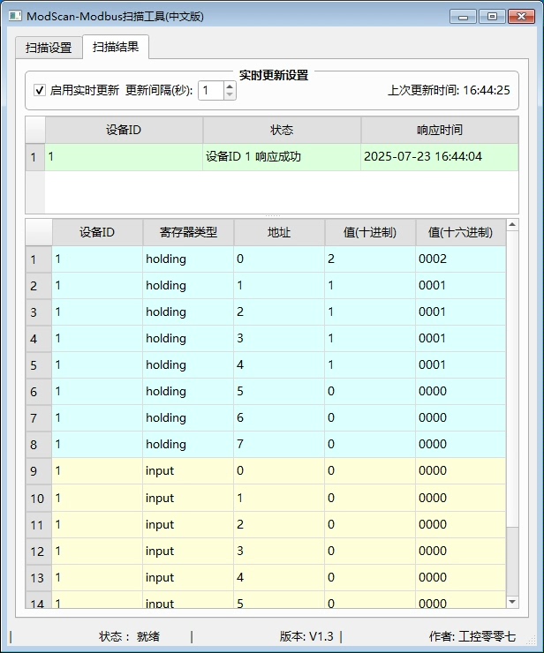544x653 pixels.
Task: Increase update interval with up arrow
Action: pos(230,86)
